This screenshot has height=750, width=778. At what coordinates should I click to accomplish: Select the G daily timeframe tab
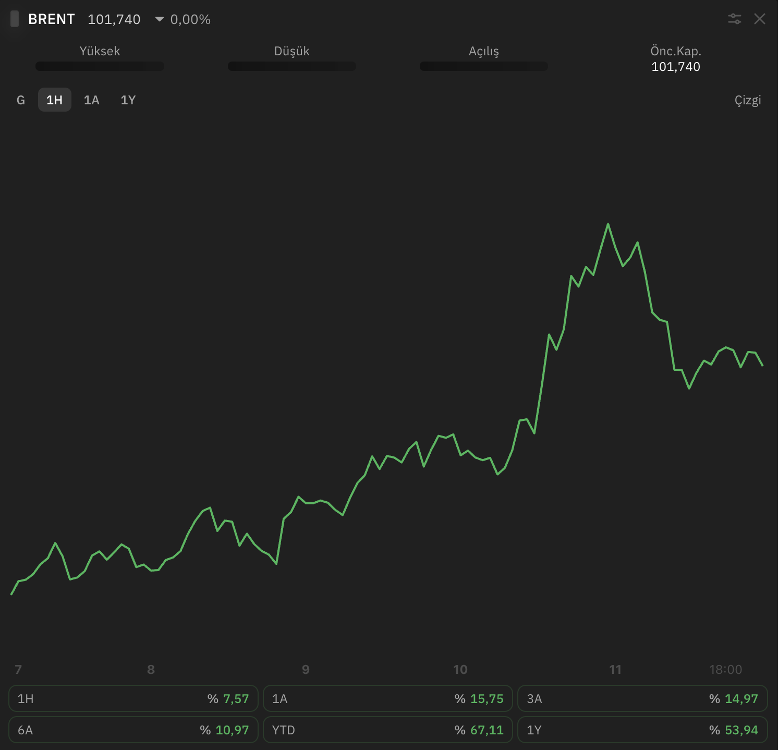coord(21,100)
